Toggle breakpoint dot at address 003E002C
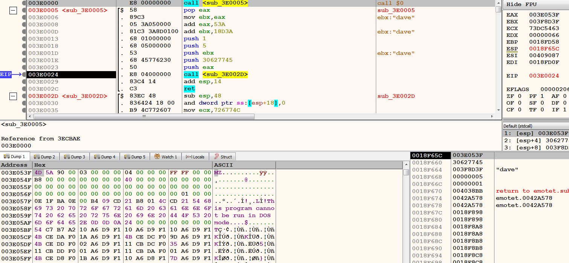Image resolution: width=569 pixels, height=263 pixels. (24, 89)
